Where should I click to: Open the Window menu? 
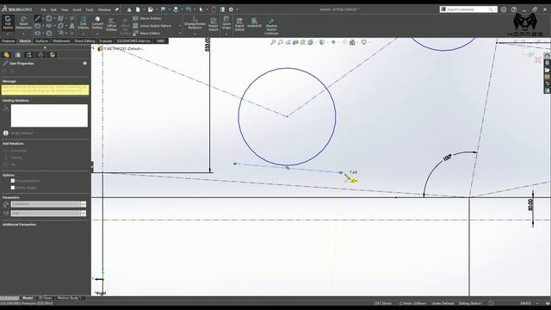tap(104, 9)
